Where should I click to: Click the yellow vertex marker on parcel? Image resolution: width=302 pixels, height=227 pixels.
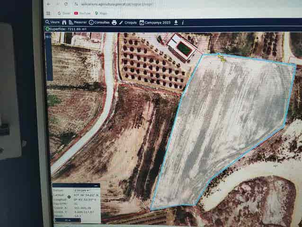(221, 56)
